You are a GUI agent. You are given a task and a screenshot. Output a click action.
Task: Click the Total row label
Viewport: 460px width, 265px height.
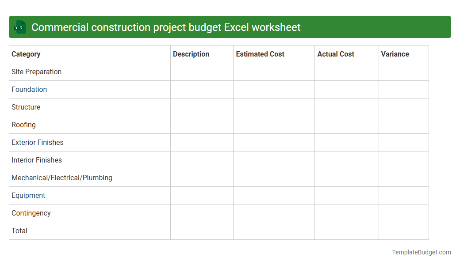pos(19,231)
